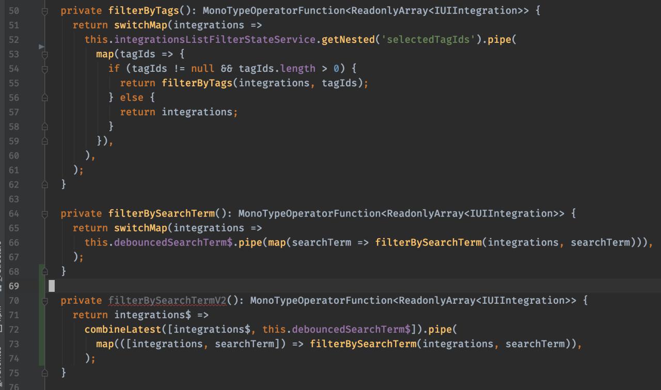
Task: Click the filterByTags call on line 55
Action: tap(197, 83)
